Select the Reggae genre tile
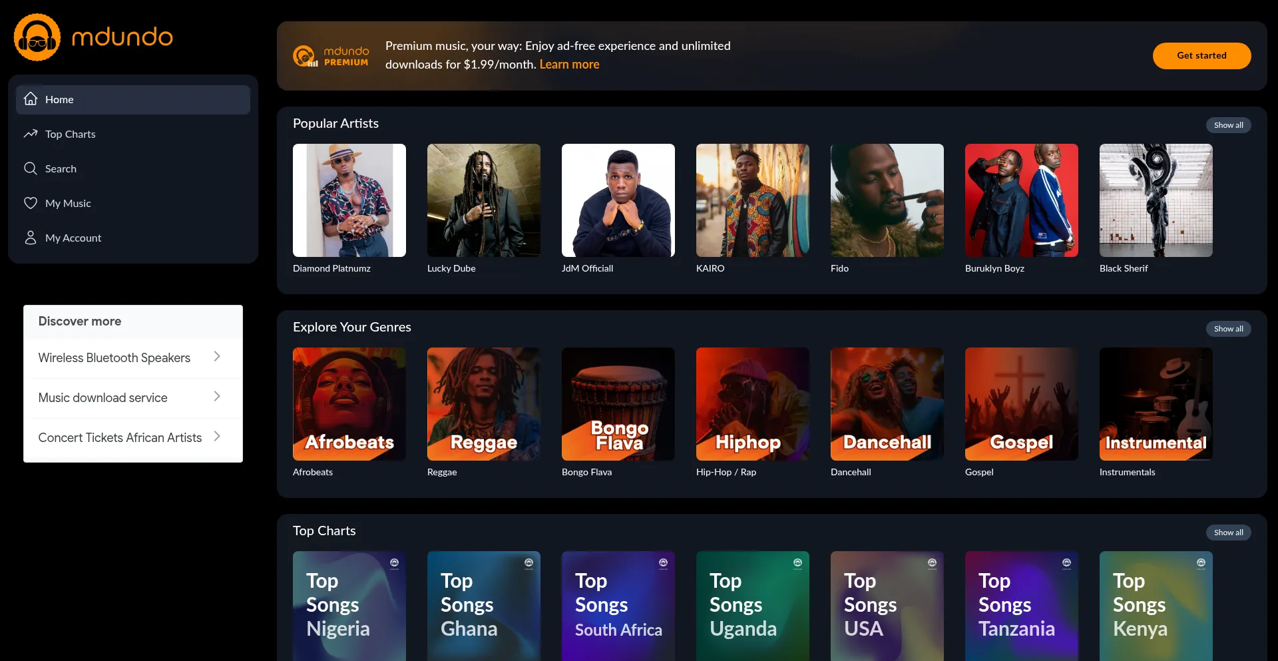 click(x=484, y=404)
